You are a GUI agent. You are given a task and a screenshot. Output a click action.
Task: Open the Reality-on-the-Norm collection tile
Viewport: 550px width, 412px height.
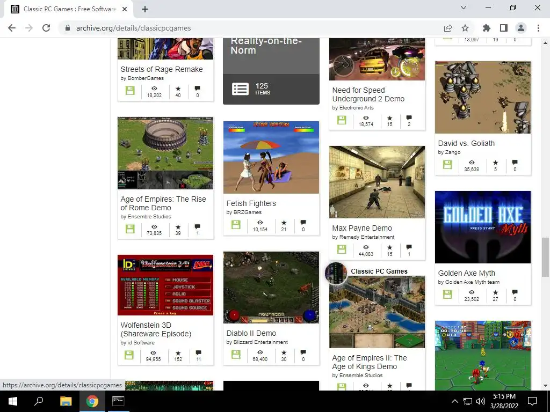point(271,71)
